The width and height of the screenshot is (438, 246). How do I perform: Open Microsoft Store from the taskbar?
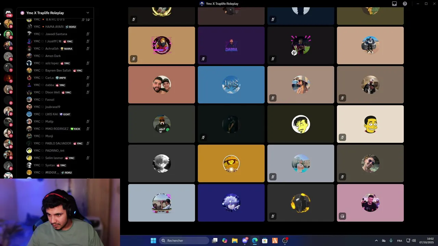tap(265, 241)
